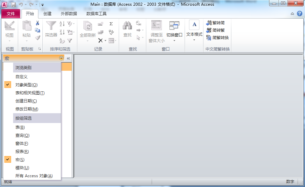
Task: Click the more records table icon
Action: coord(111,40)
